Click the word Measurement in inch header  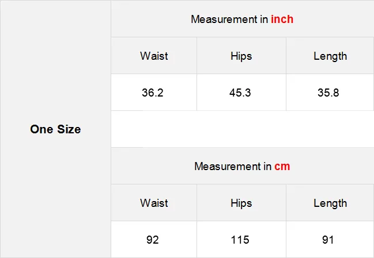224,20
